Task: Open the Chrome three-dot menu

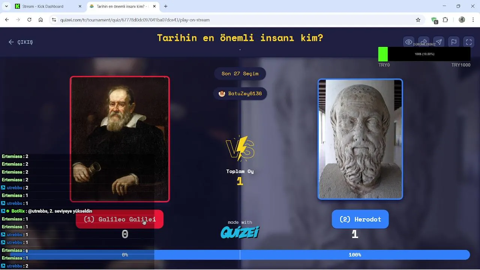Action: [473, 20]
